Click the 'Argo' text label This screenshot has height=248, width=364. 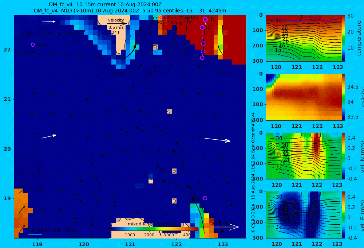click(x=42, y=45)
